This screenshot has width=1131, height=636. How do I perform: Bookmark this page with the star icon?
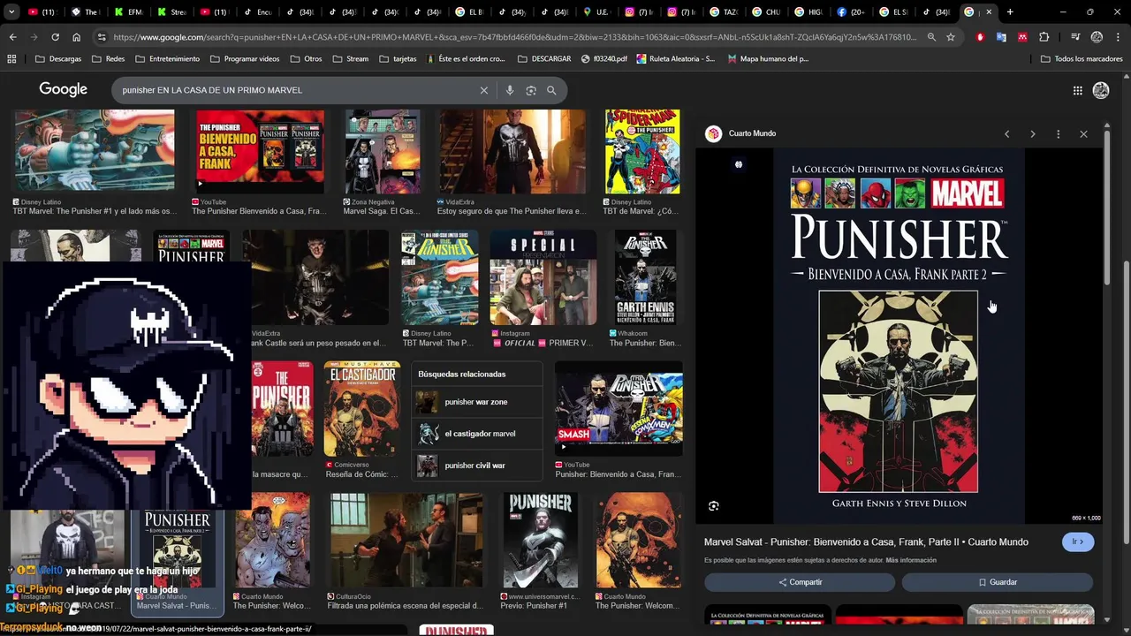click(x=951, y=37)
